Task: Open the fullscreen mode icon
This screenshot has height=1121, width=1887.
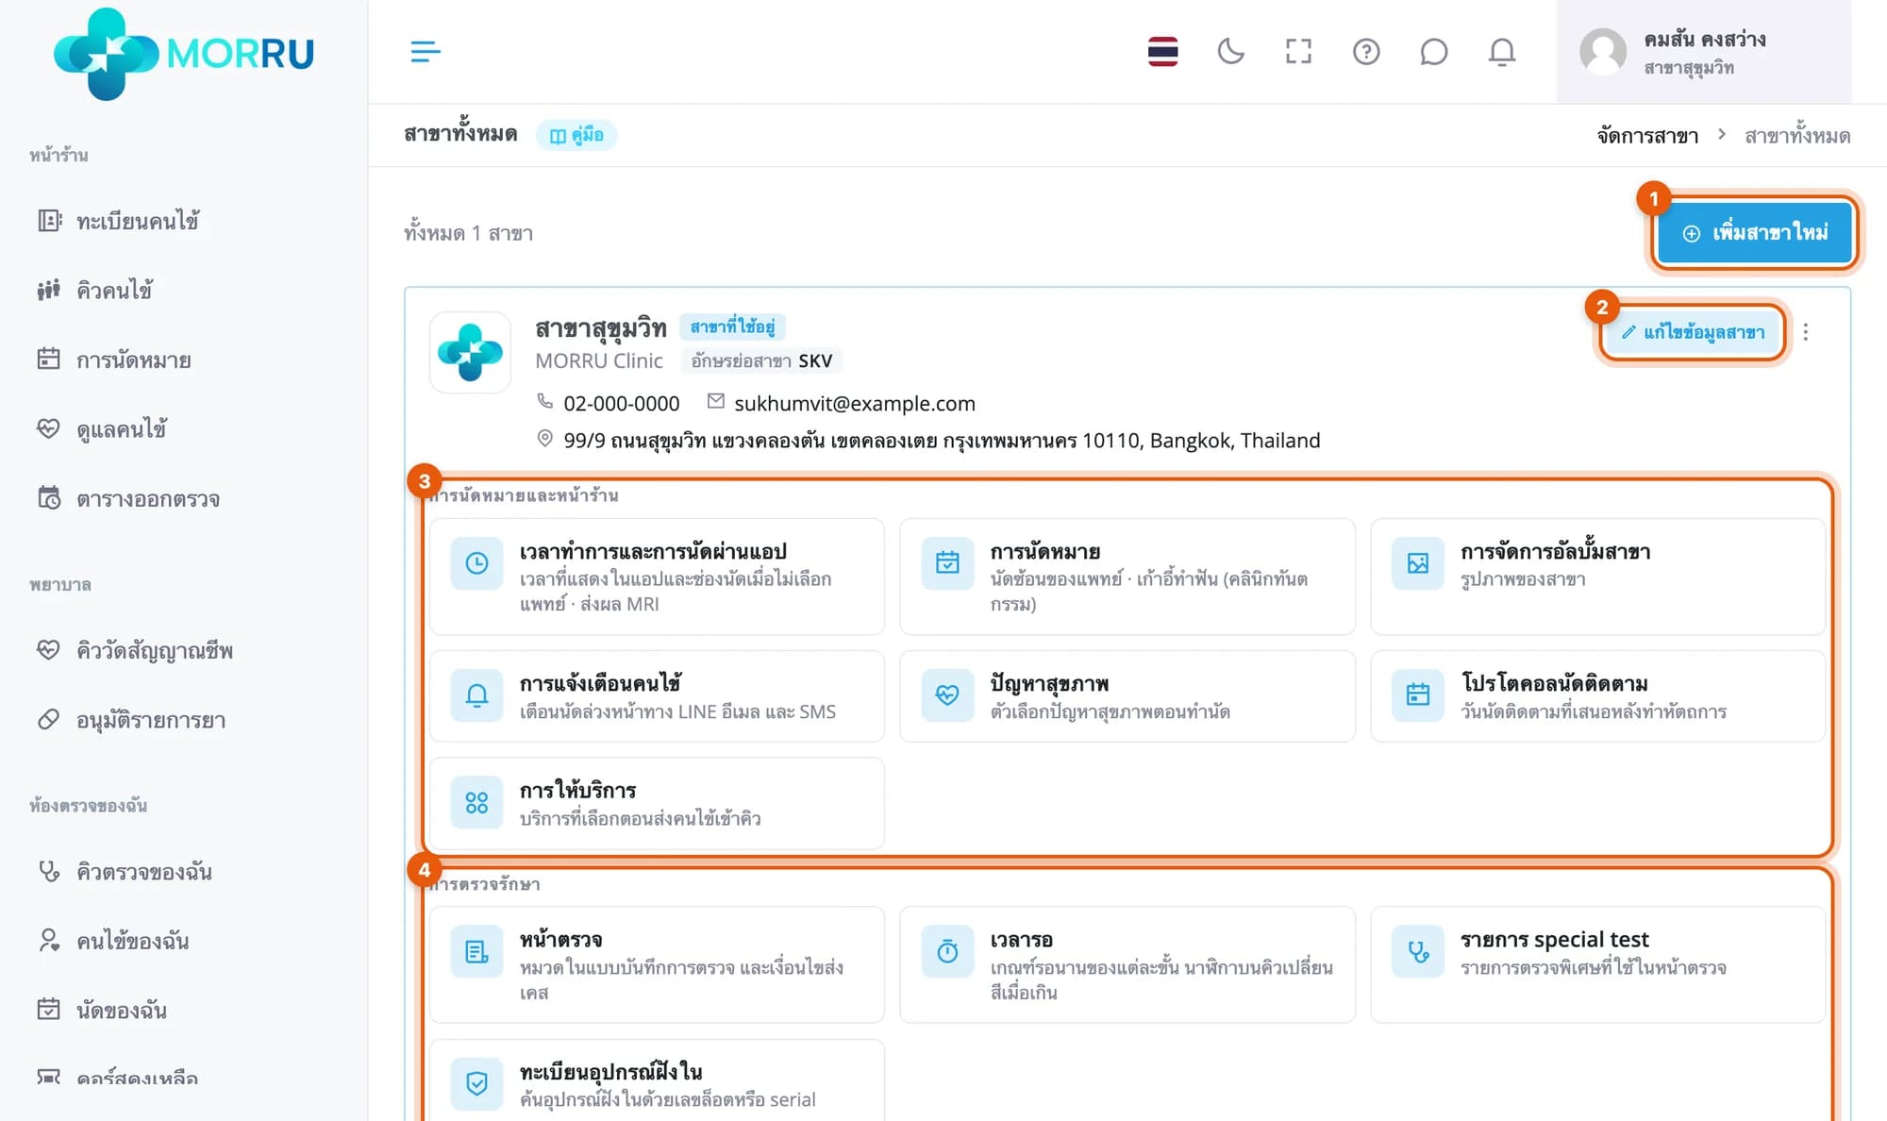Action: pyautogui.click(x=1298, y=51)
